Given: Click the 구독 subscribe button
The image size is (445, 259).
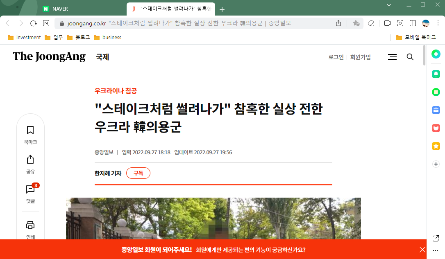Looking at the screenshot, I should pos(138,173).
